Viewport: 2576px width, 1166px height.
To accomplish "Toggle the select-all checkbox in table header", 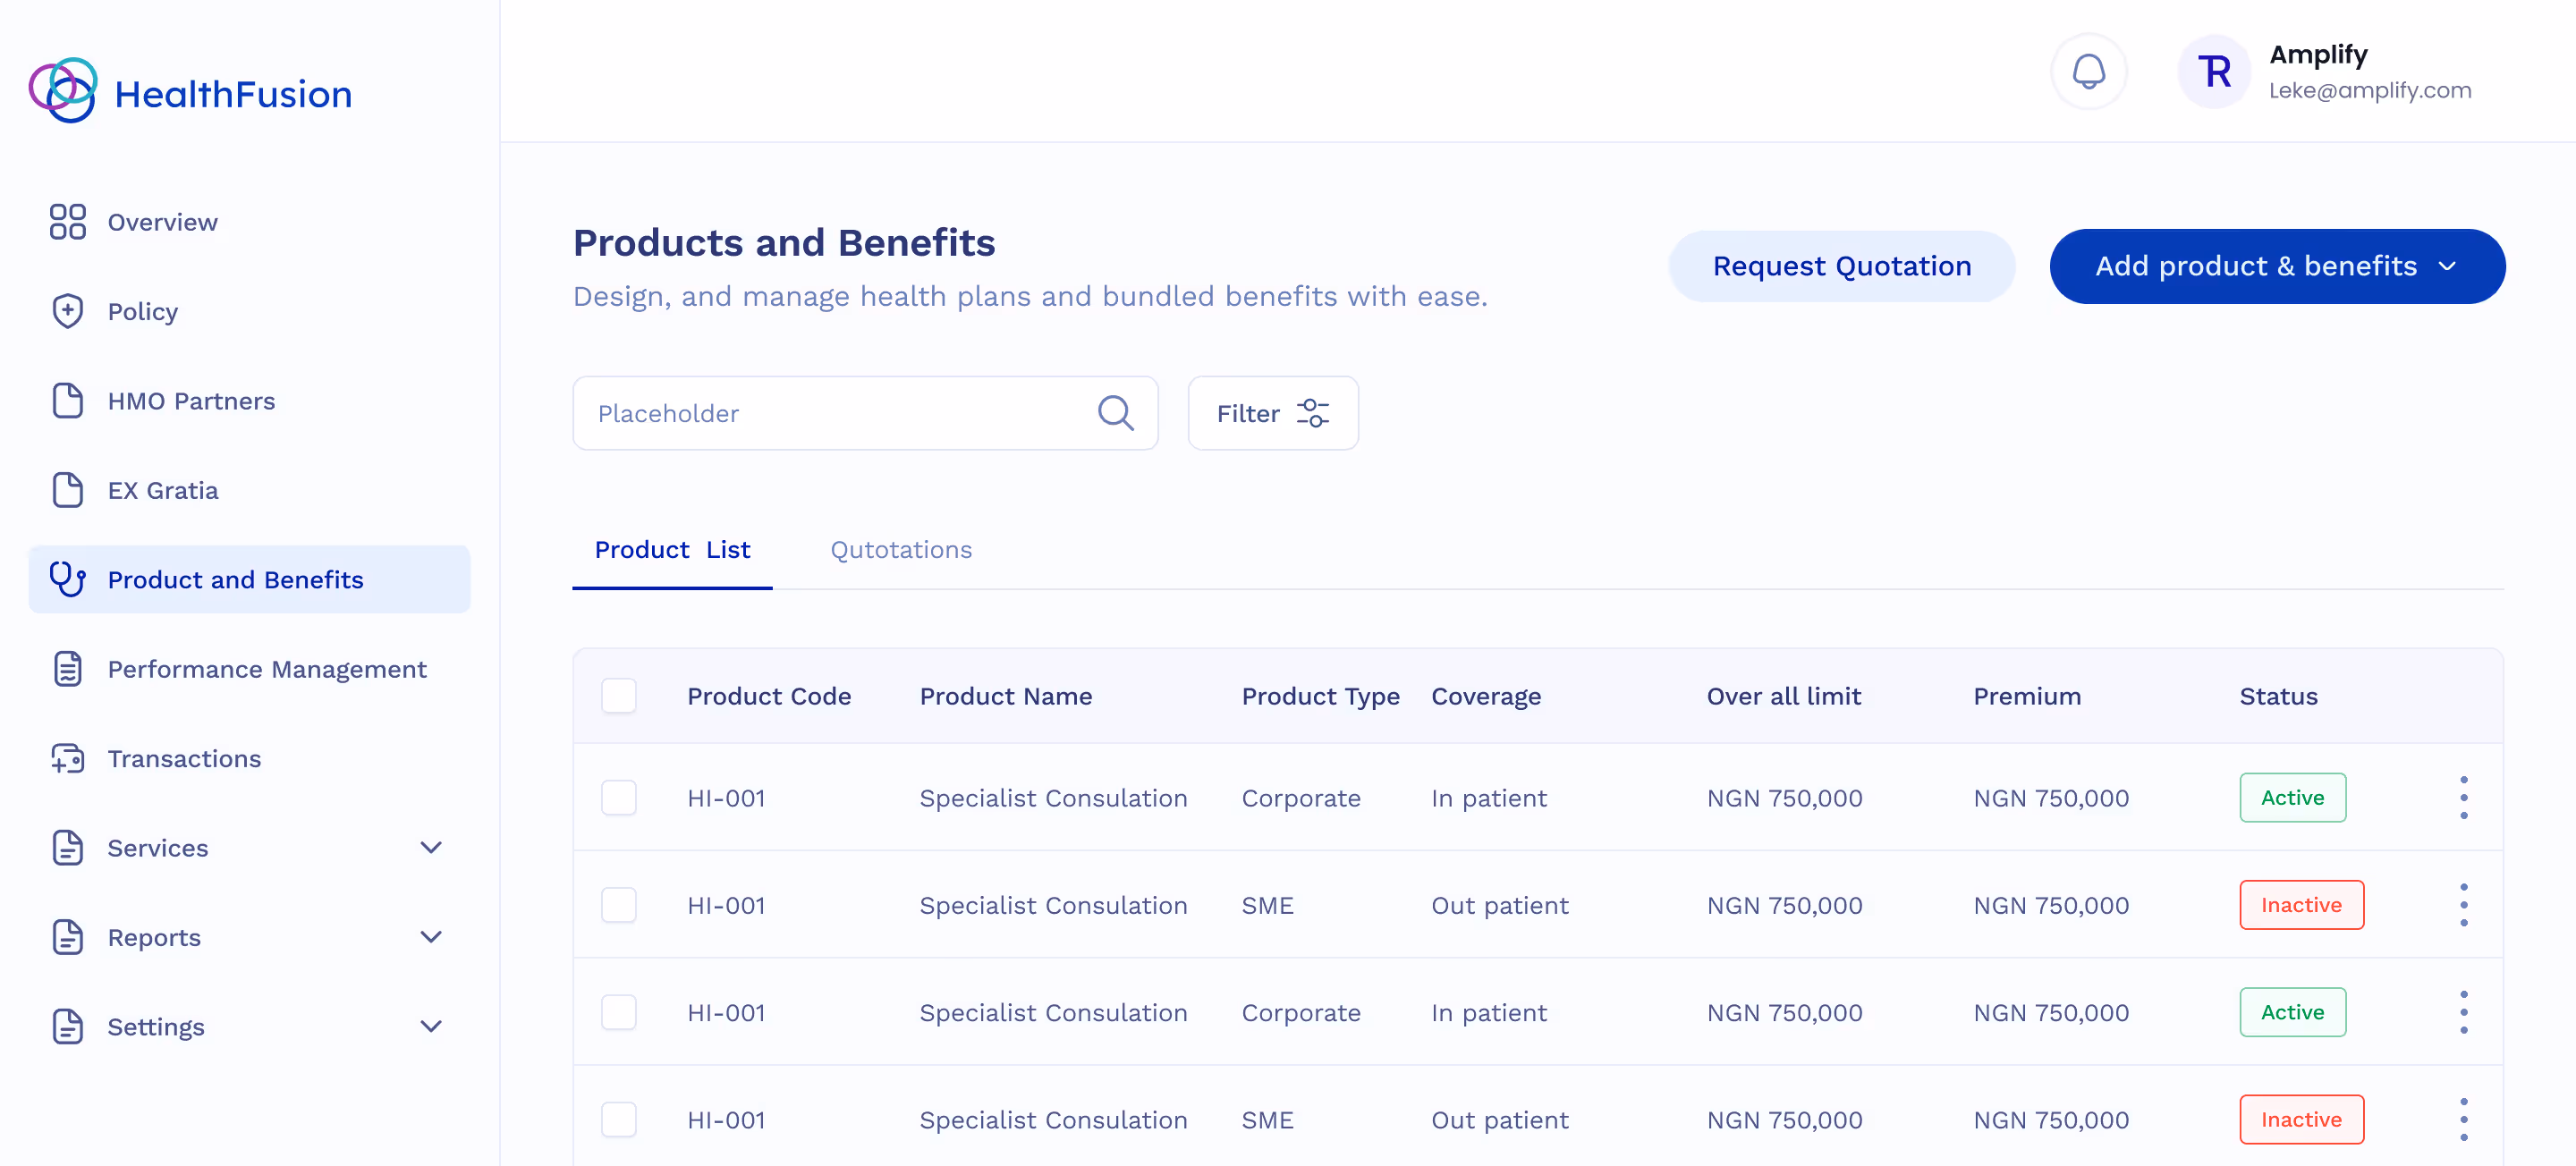I will pos(618,696).
